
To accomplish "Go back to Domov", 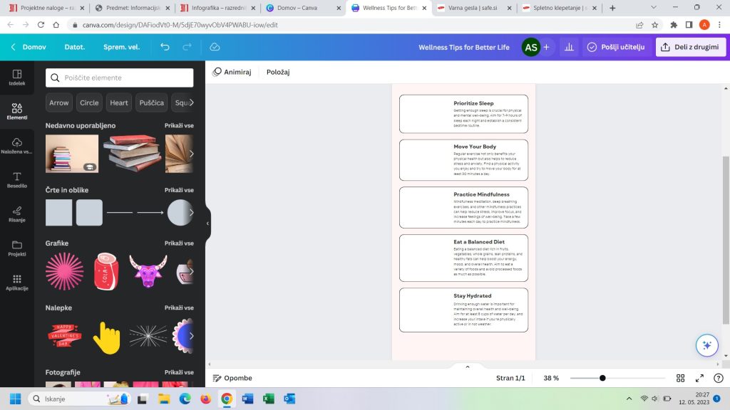I will (x=29, y=47).
